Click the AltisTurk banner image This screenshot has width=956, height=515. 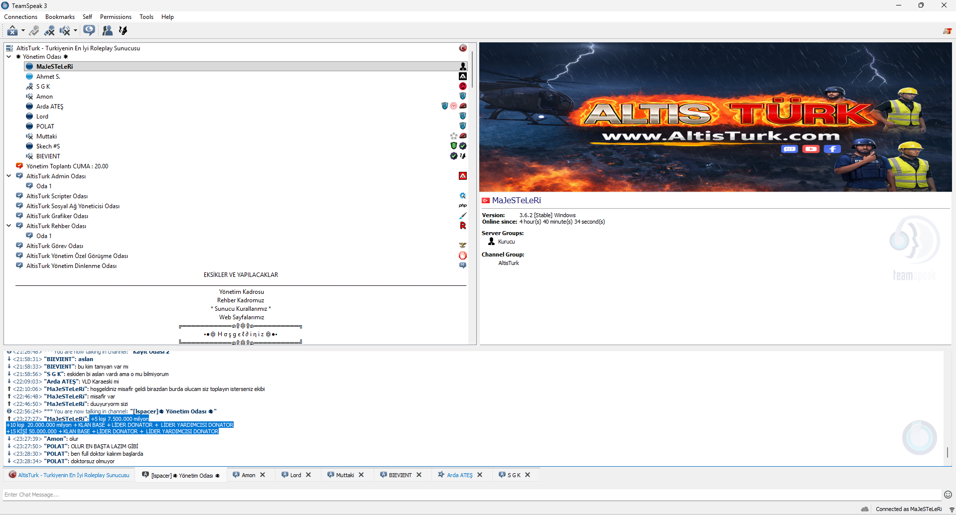(x=715, y=117)
